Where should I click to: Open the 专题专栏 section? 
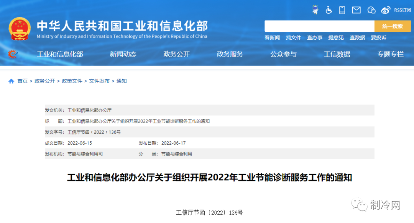coord(390,54)
